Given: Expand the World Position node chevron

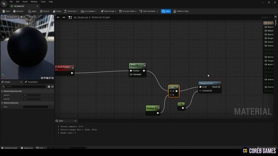Looking at the screenshot, I should tap(73, 68).
